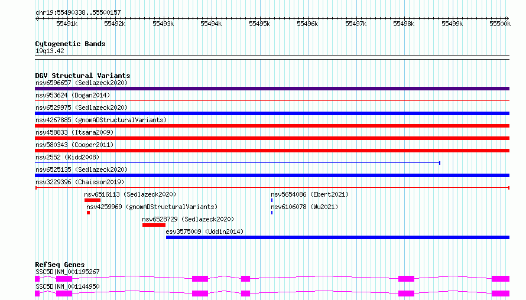
Task: Select the blue nsv6529975 variant bar
Action: [272, 113]
